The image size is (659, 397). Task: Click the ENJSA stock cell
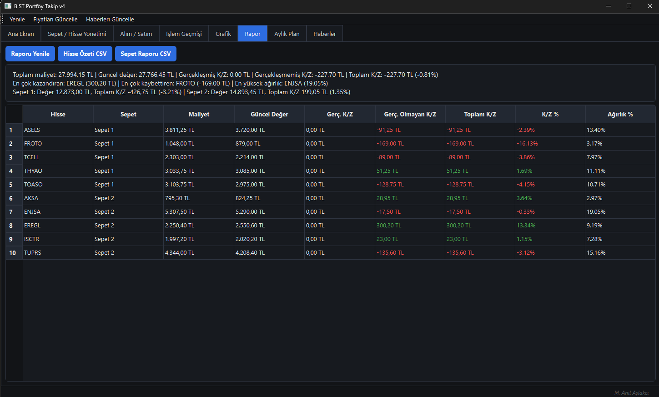point(58,211)
